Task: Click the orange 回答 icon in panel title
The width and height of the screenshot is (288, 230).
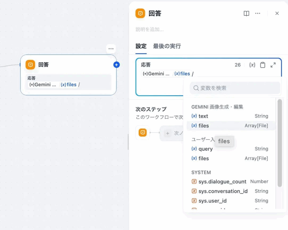Action: pyautogui.click(x=140, y=13)
